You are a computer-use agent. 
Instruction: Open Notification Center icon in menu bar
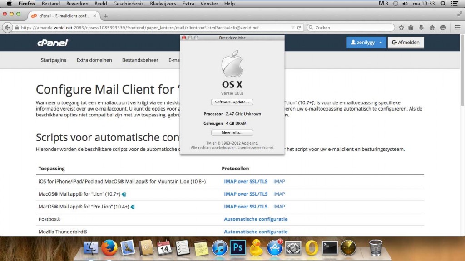point(454,4)
